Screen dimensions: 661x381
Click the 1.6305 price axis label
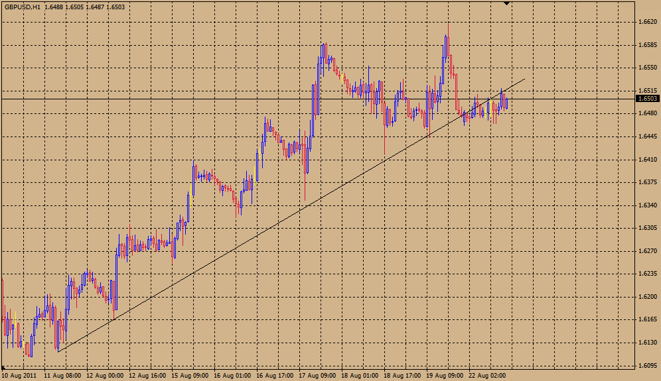(648, 228)
